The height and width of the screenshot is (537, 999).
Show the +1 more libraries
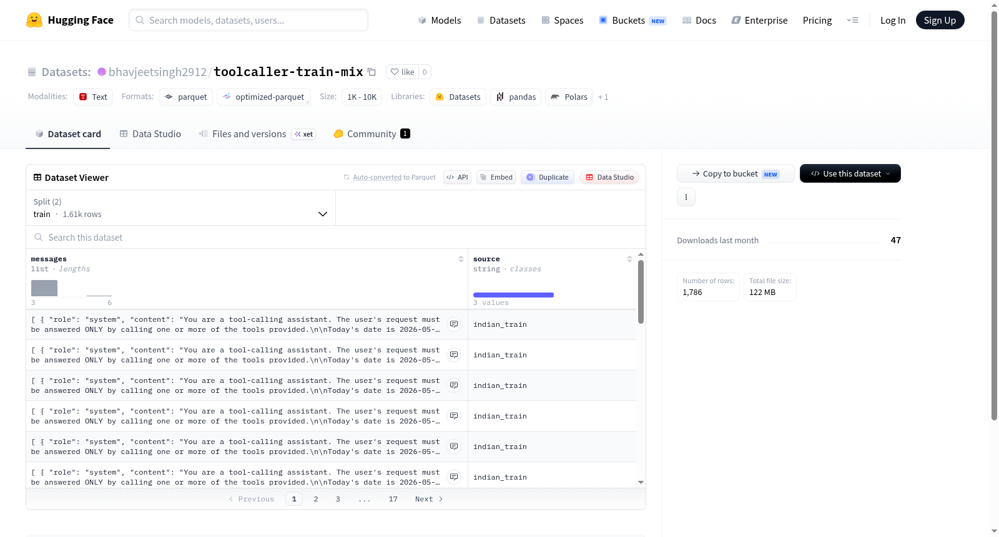(603, 97)
